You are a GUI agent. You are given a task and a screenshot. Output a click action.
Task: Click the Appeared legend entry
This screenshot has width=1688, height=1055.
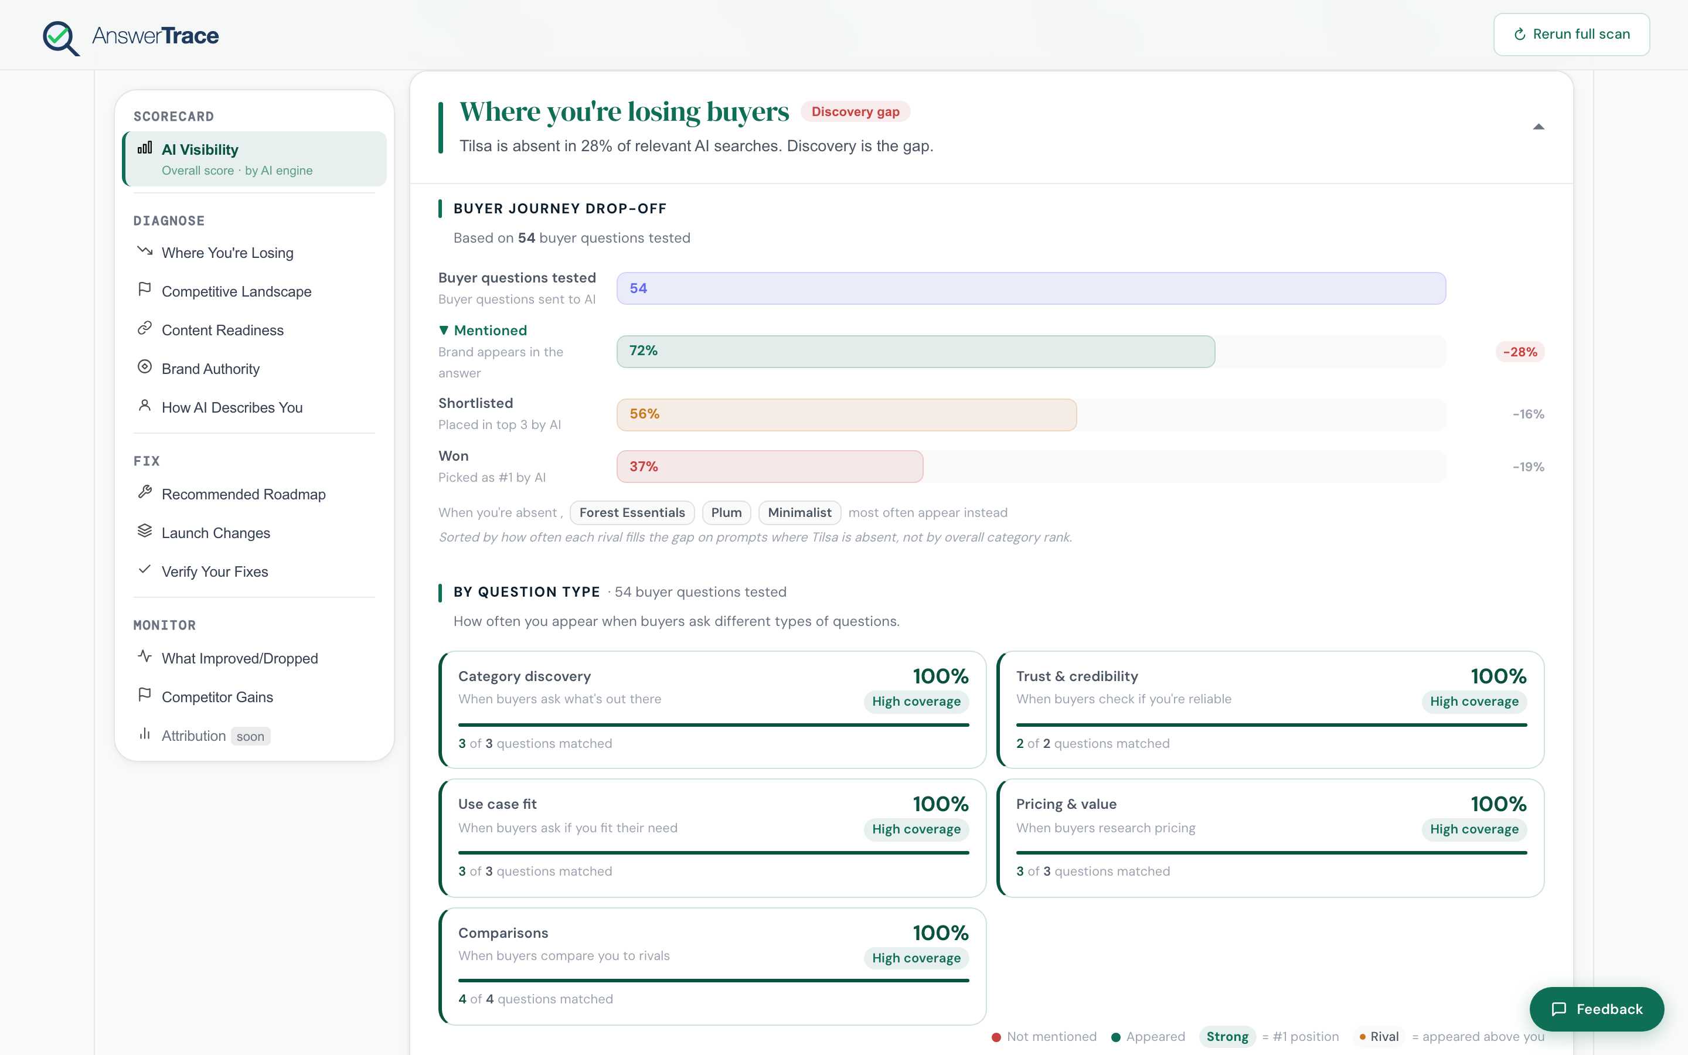click(1148, 1036)
